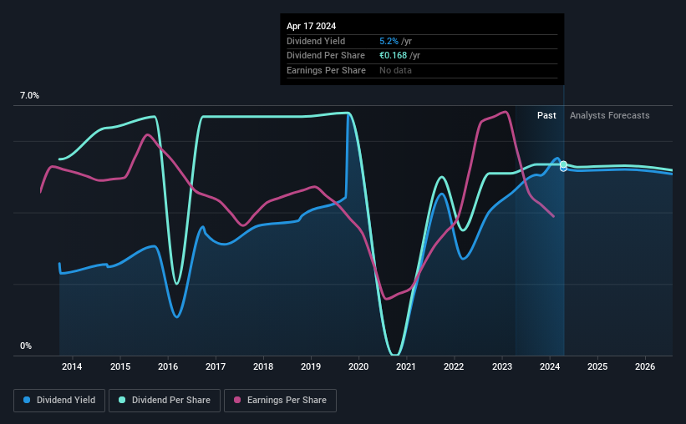Toggle the Earnings Per Share legend button
The width and height of the screenshot is (686, 424).
[x=280, y=400]
